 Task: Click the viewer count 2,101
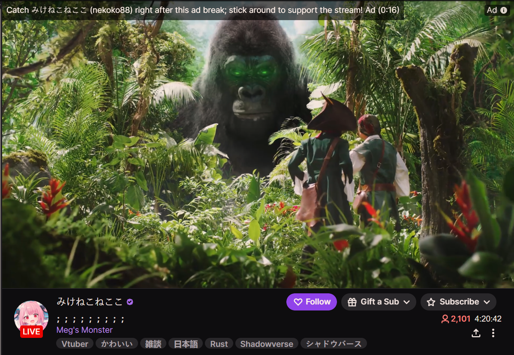pos(460,319)
